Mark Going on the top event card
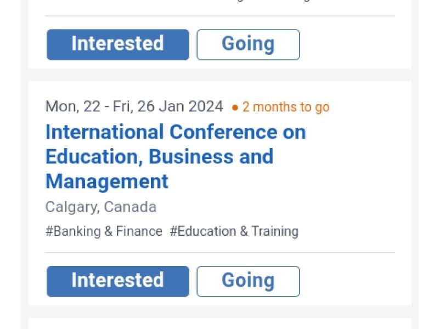The height and width of the screenshot is (329, 439). 248,44
